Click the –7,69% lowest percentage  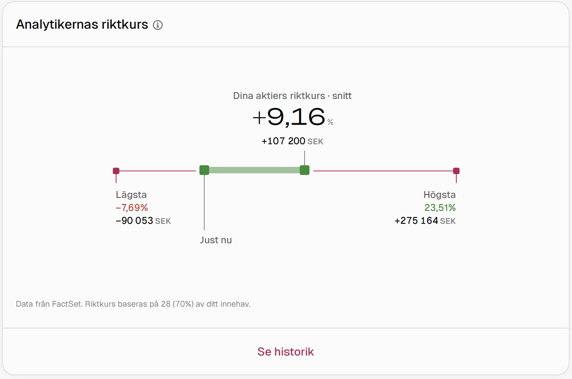(132, 208)
